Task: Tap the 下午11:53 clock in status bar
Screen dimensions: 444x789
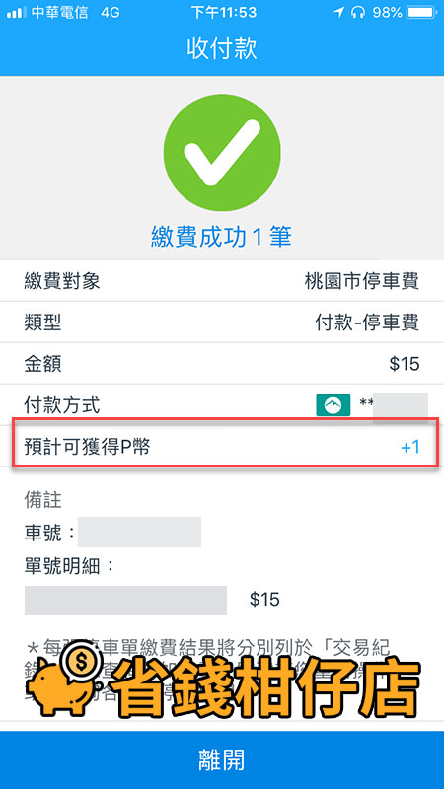Action: click(224, 13)
